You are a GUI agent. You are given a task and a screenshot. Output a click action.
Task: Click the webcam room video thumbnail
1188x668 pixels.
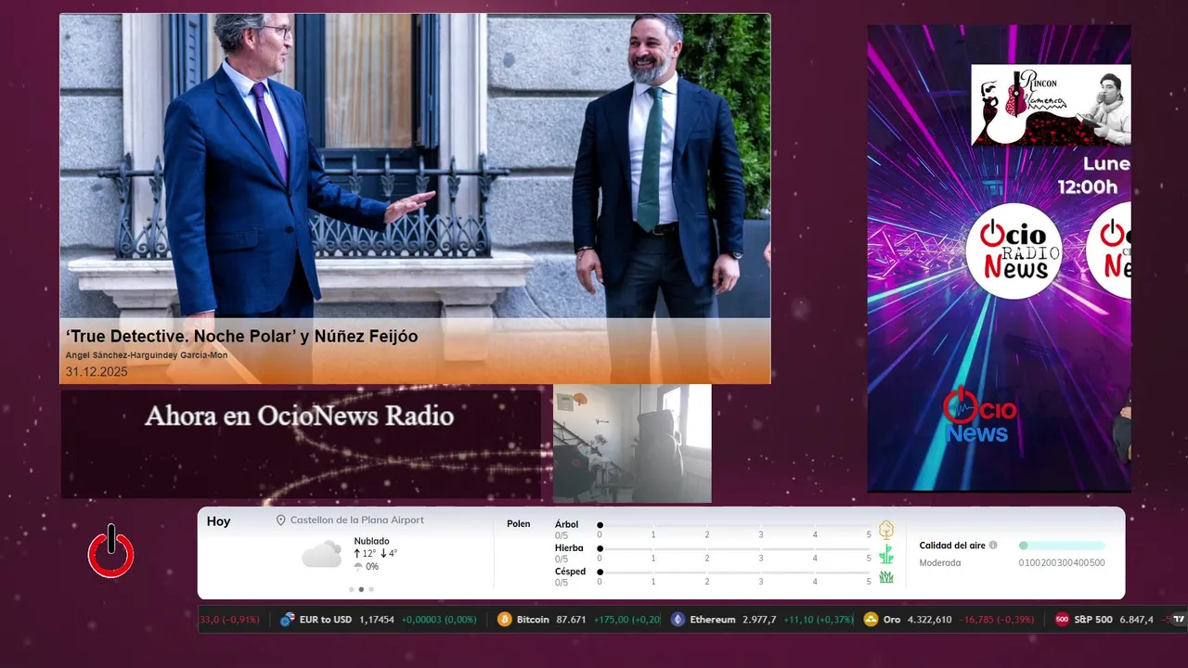[x=632, y=443]
